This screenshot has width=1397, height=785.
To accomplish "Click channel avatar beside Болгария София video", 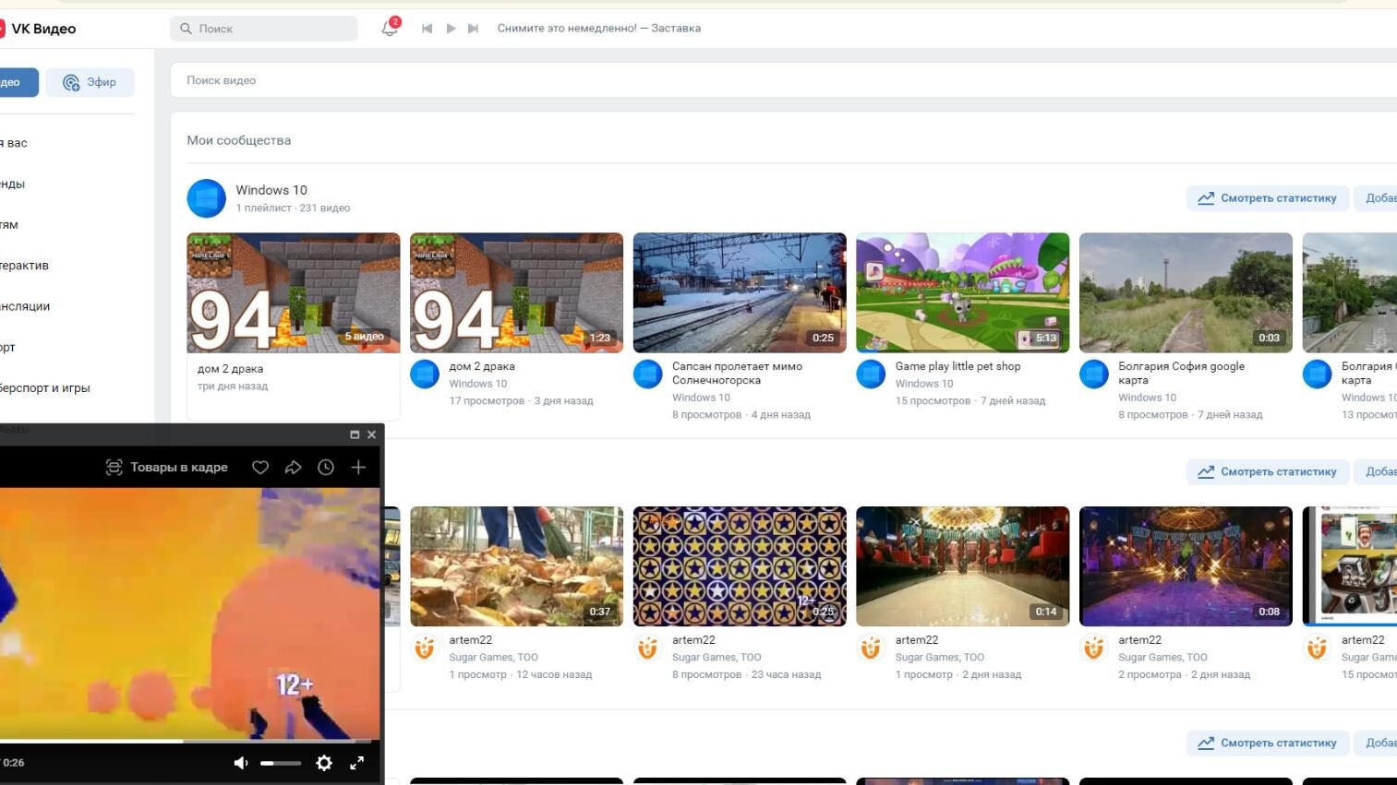I will pos(1094,375).
